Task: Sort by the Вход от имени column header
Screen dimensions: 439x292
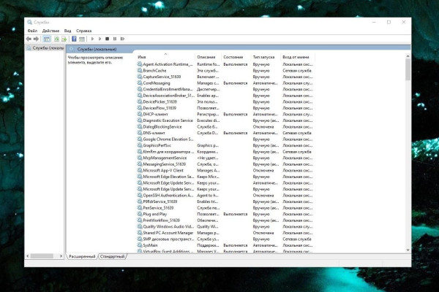Action: pyautogui.click(x=298, y=57)
